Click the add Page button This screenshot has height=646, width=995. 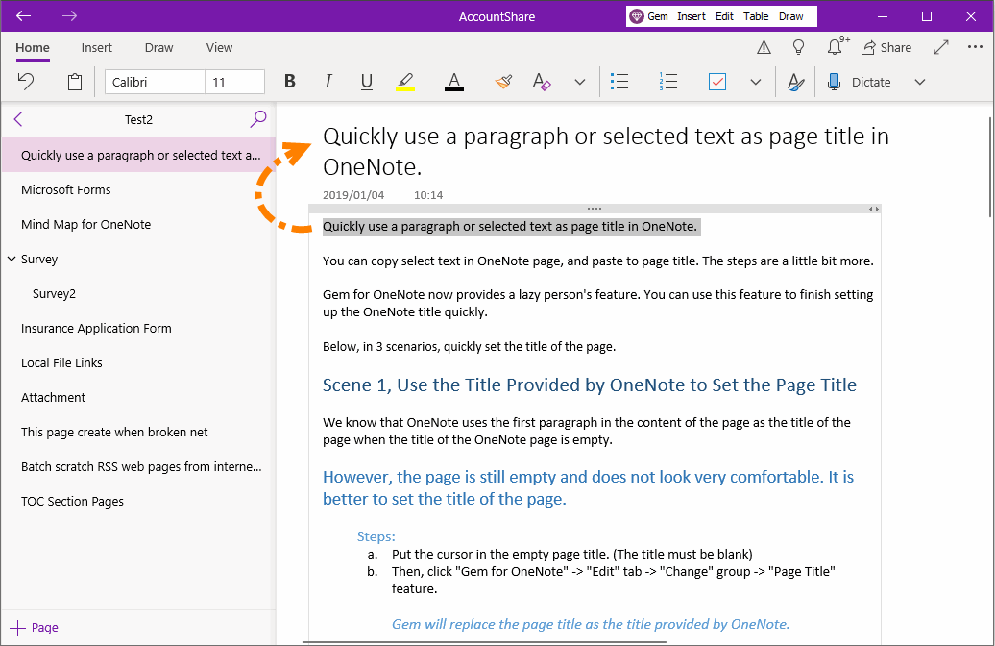(x=35, y=628)
